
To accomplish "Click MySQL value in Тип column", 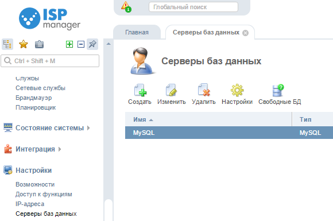I will pos(310,133).
